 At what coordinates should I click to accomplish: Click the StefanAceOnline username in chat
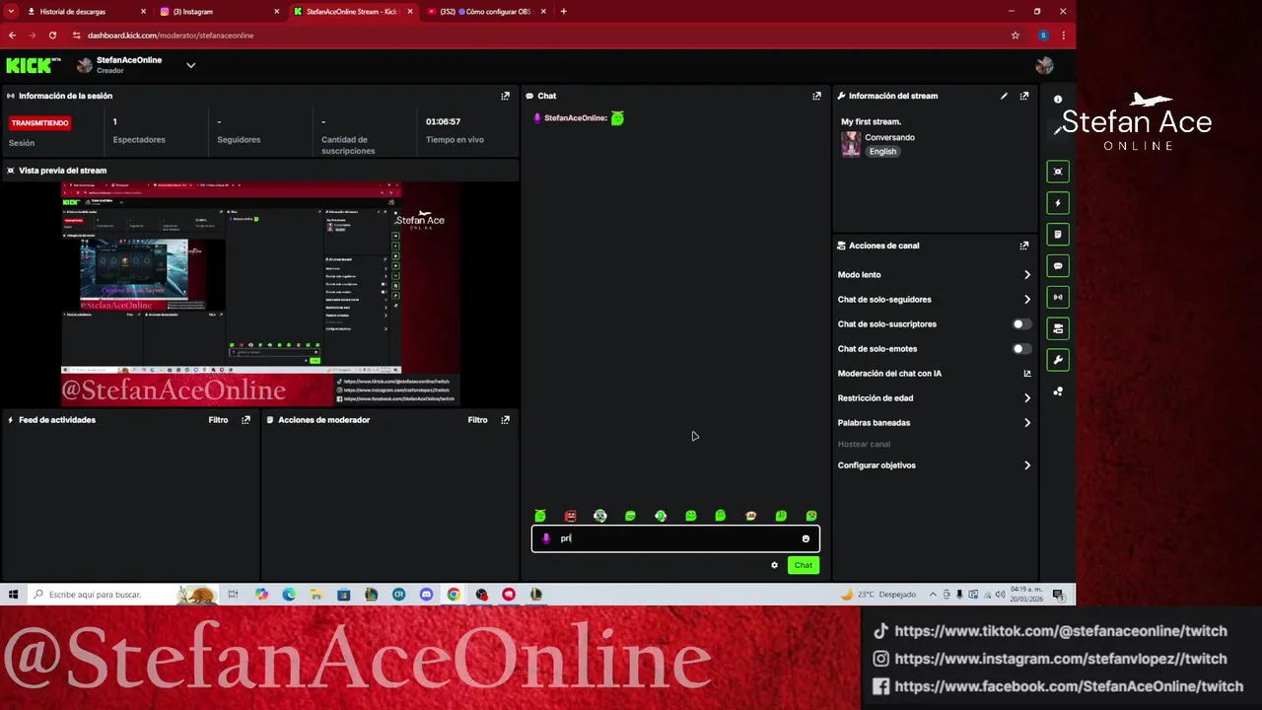575,118
